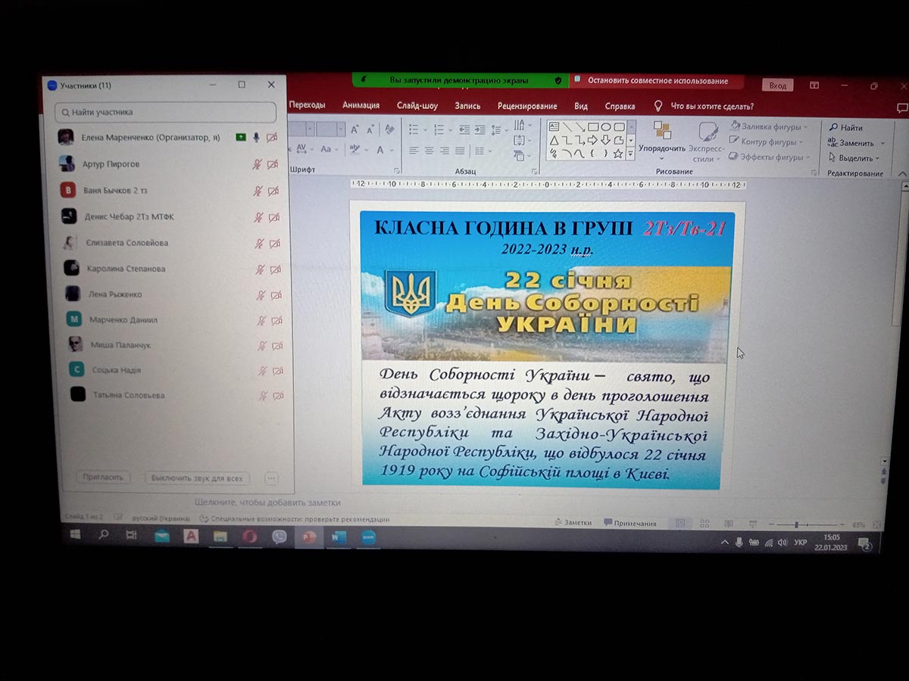
Task: Open the Переходы ribbon tab
Action: [307, 105]
